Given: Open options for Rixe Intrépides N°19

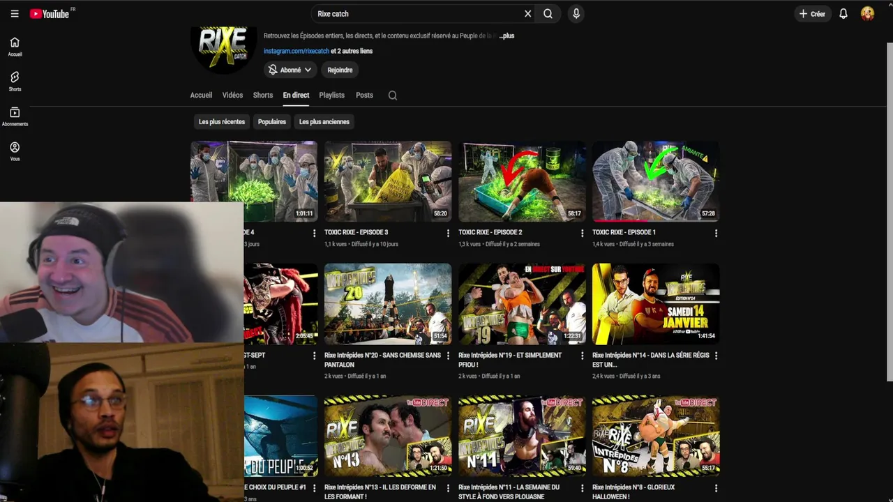Looking at the screenshot, I should (x=582, y=356).
